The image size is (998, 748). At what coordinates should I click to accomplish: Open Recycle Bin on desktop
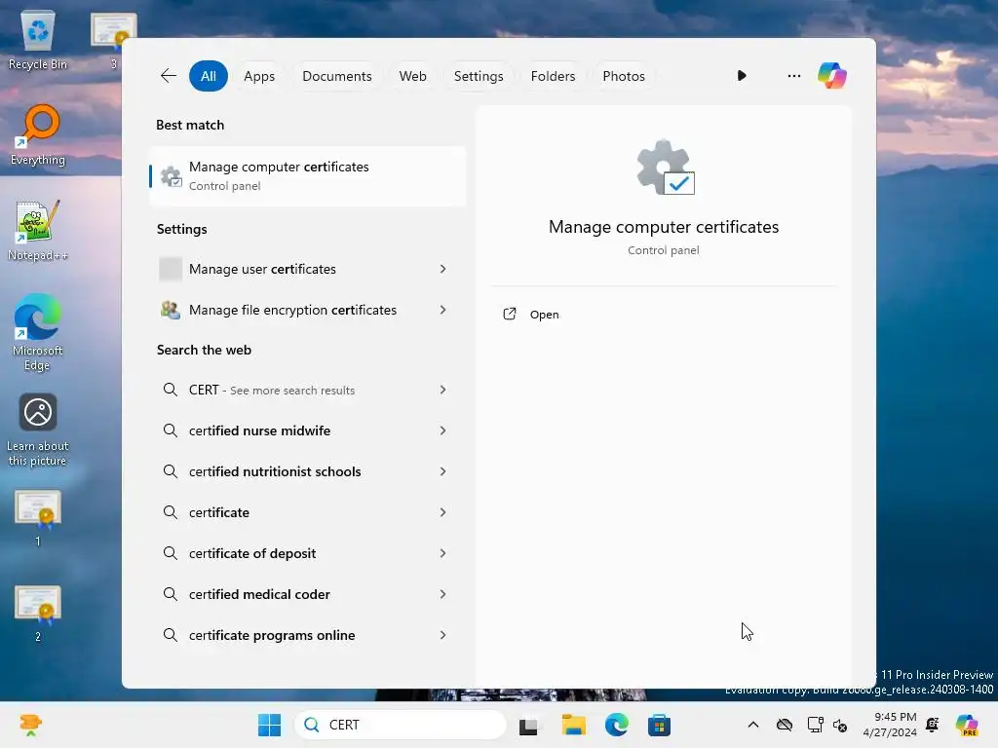[38, 39]
